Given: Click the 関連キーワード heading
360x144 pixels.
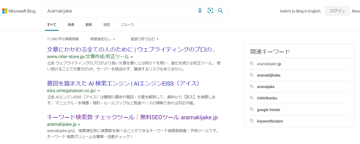Looking at the screenshot, I should pos(270,52).
